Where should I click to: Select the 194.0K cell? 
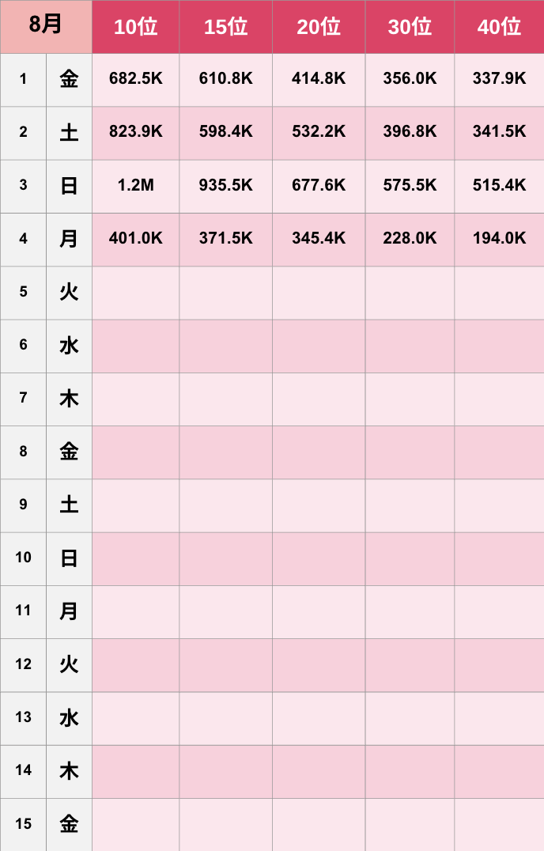499,240
